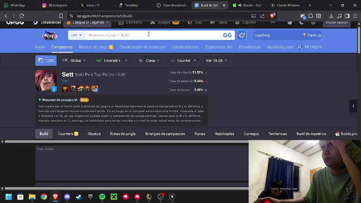This screenshot has width=361, height=203.
Task: Switch to the Runas tab
Action: click(x=200, y=134)
